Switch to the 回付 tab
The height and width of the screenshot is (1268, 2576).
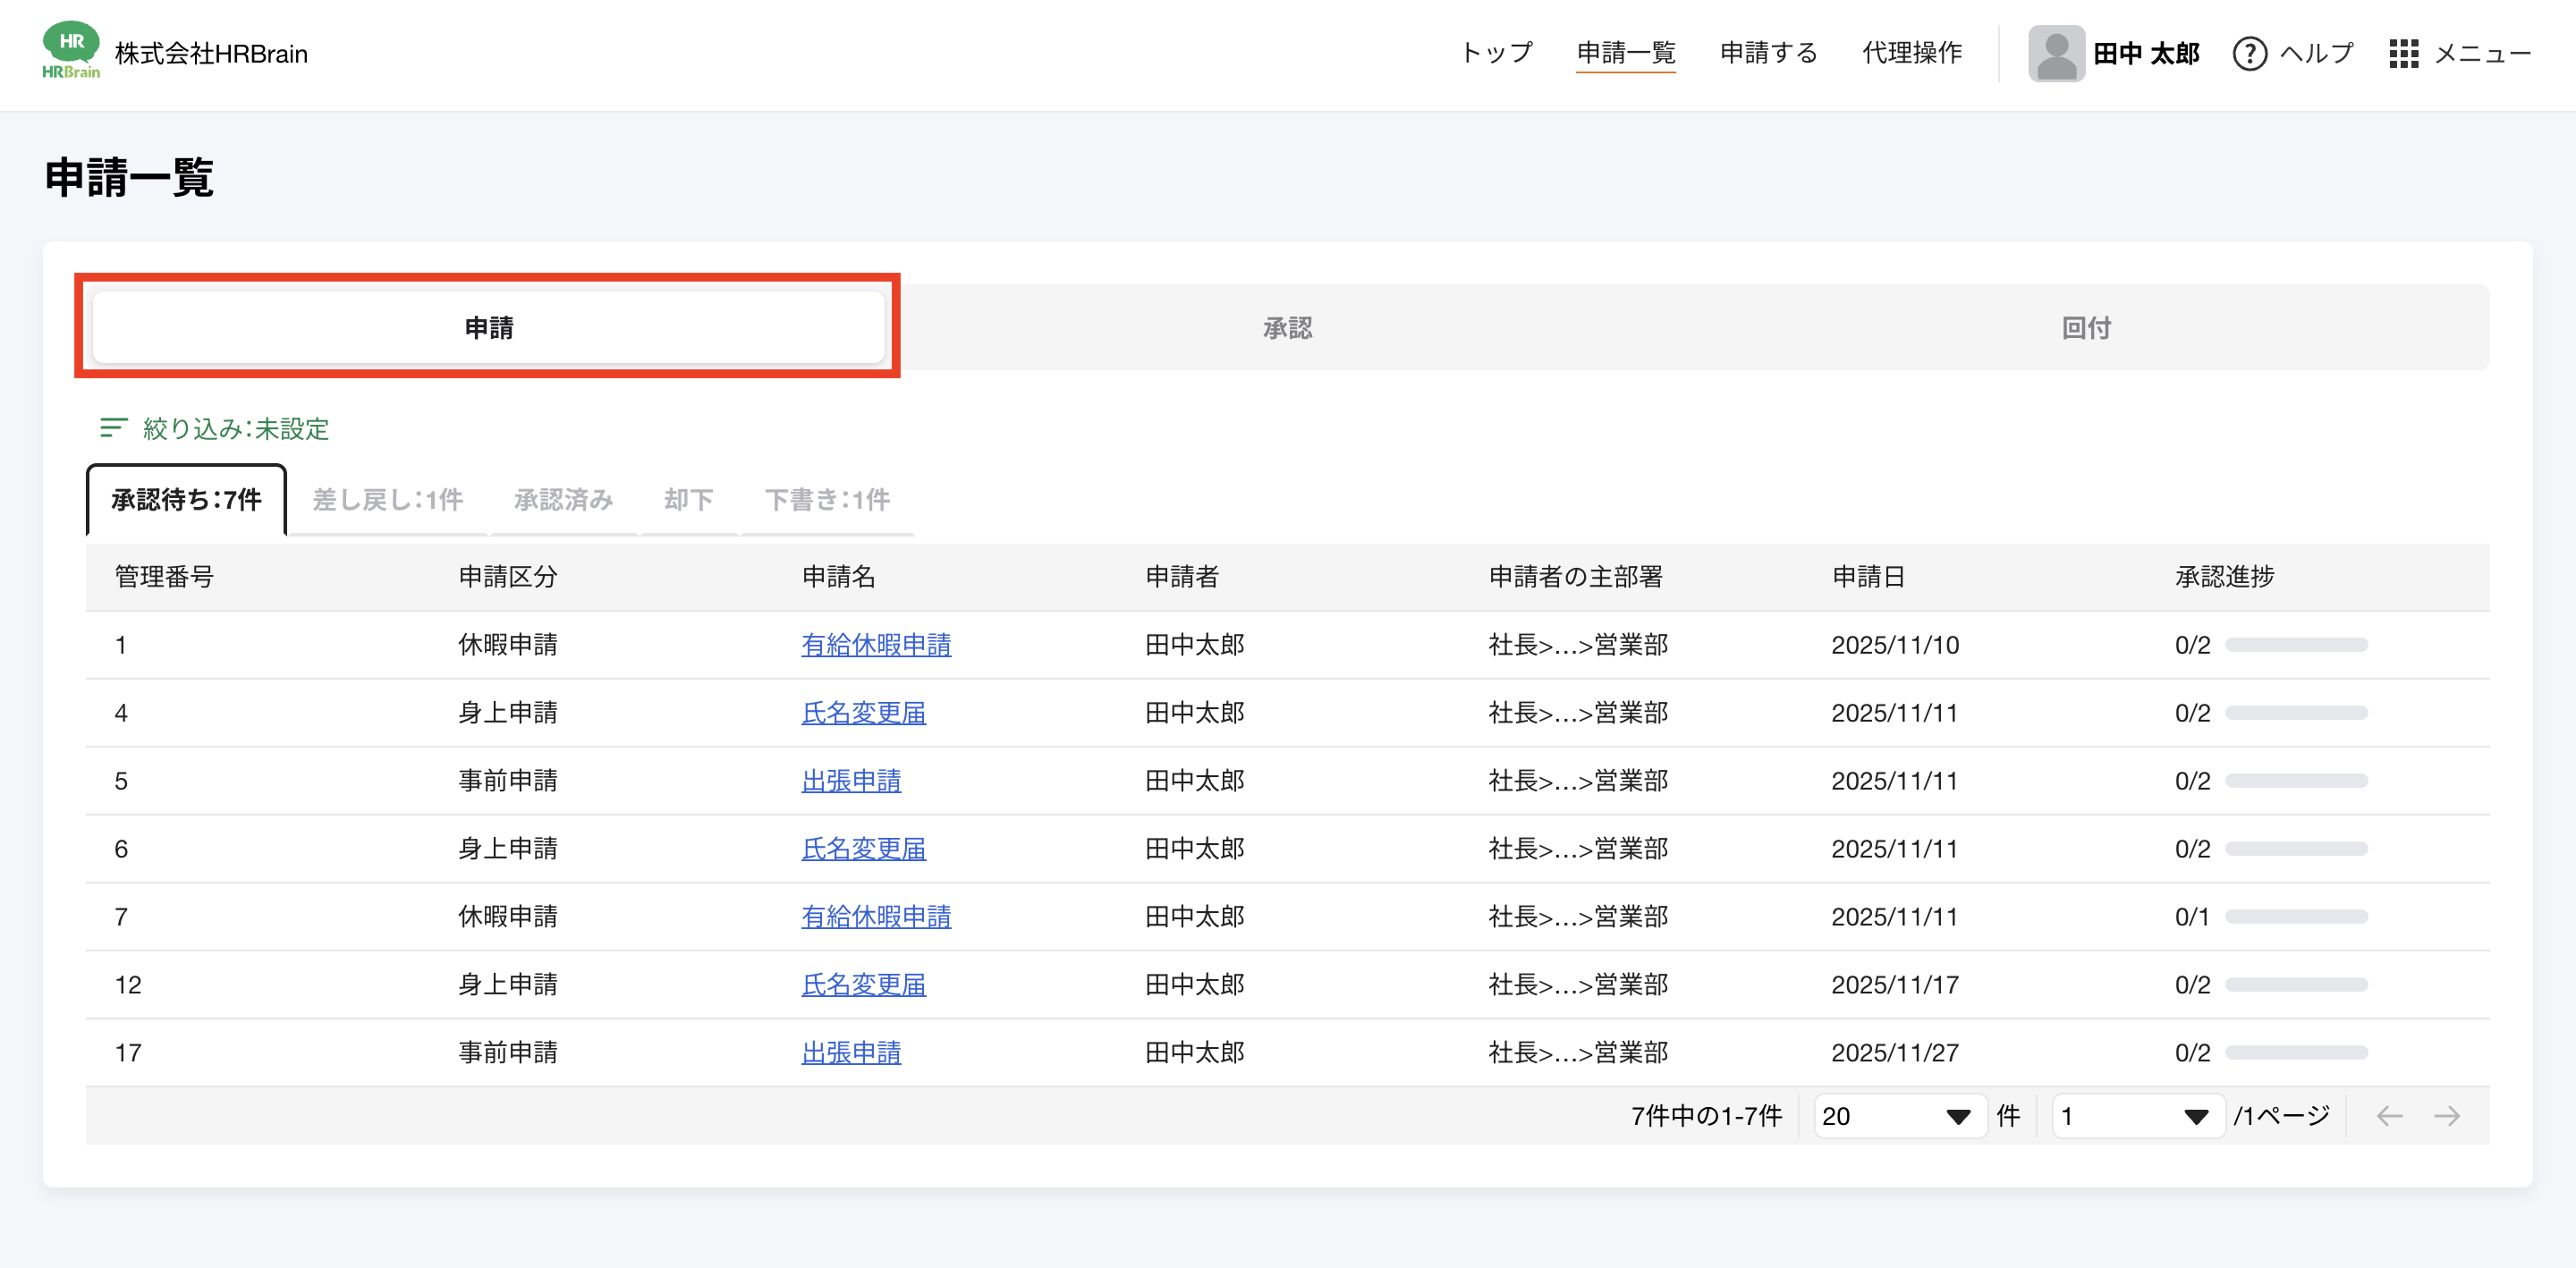tap(2086, 328)
